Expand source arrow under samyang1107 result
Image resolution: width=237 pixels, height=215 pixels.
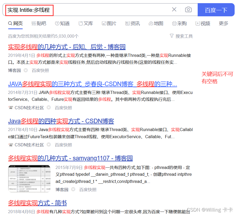(x=73, y=189)
